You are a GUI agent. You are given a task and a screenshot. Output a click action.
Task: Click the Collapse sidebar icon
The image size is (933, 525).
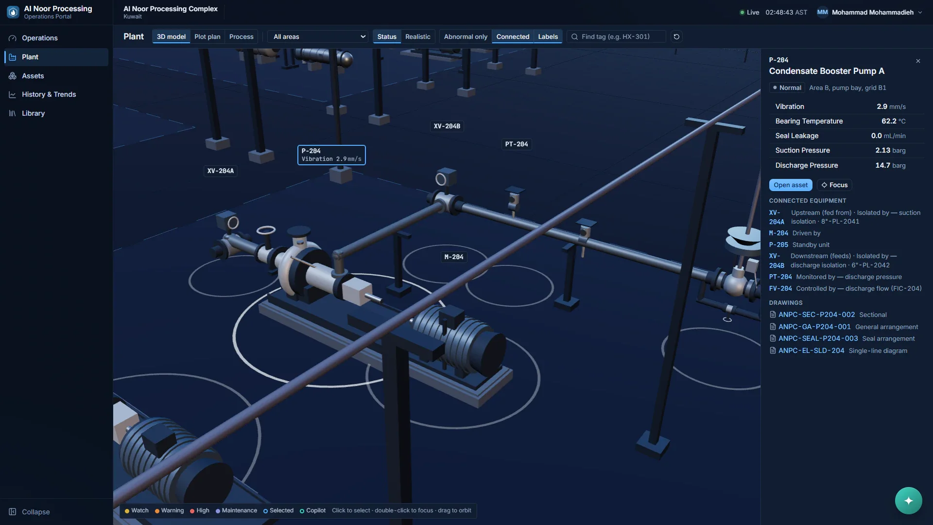point(13,512)
